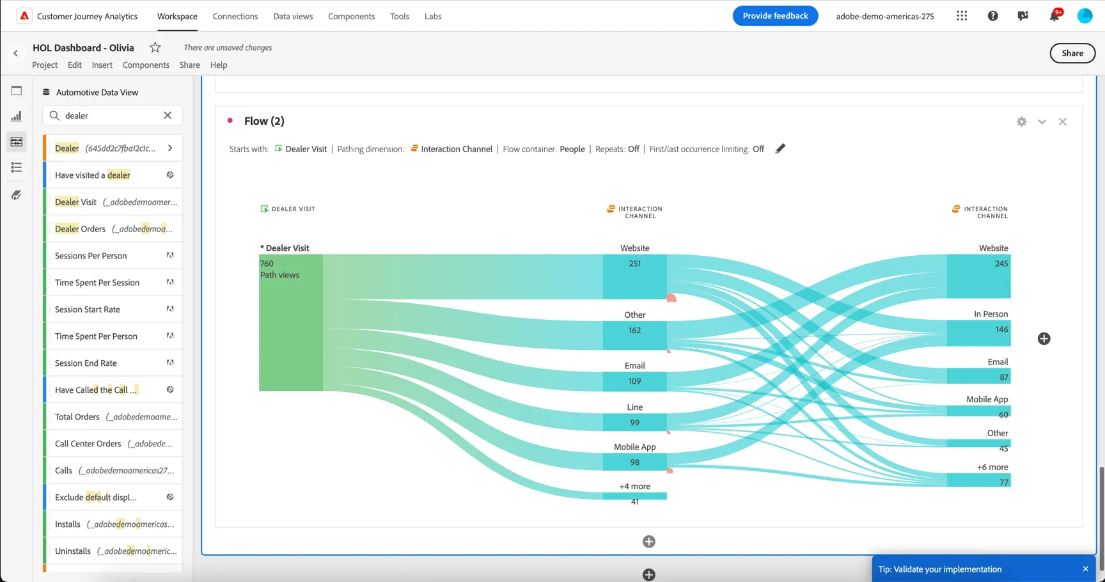
Task: Click the vertical scrollbar thumb
Action: [x=1101, y=517]
